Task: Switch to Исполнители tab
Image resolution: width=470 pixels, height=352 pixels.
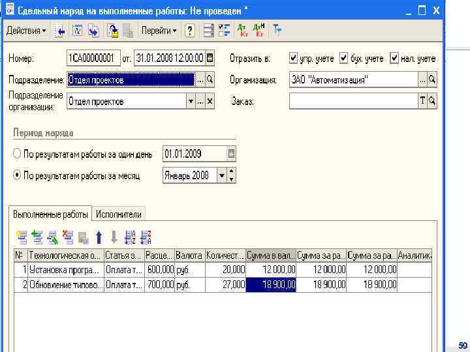Action: pos(119,214)
